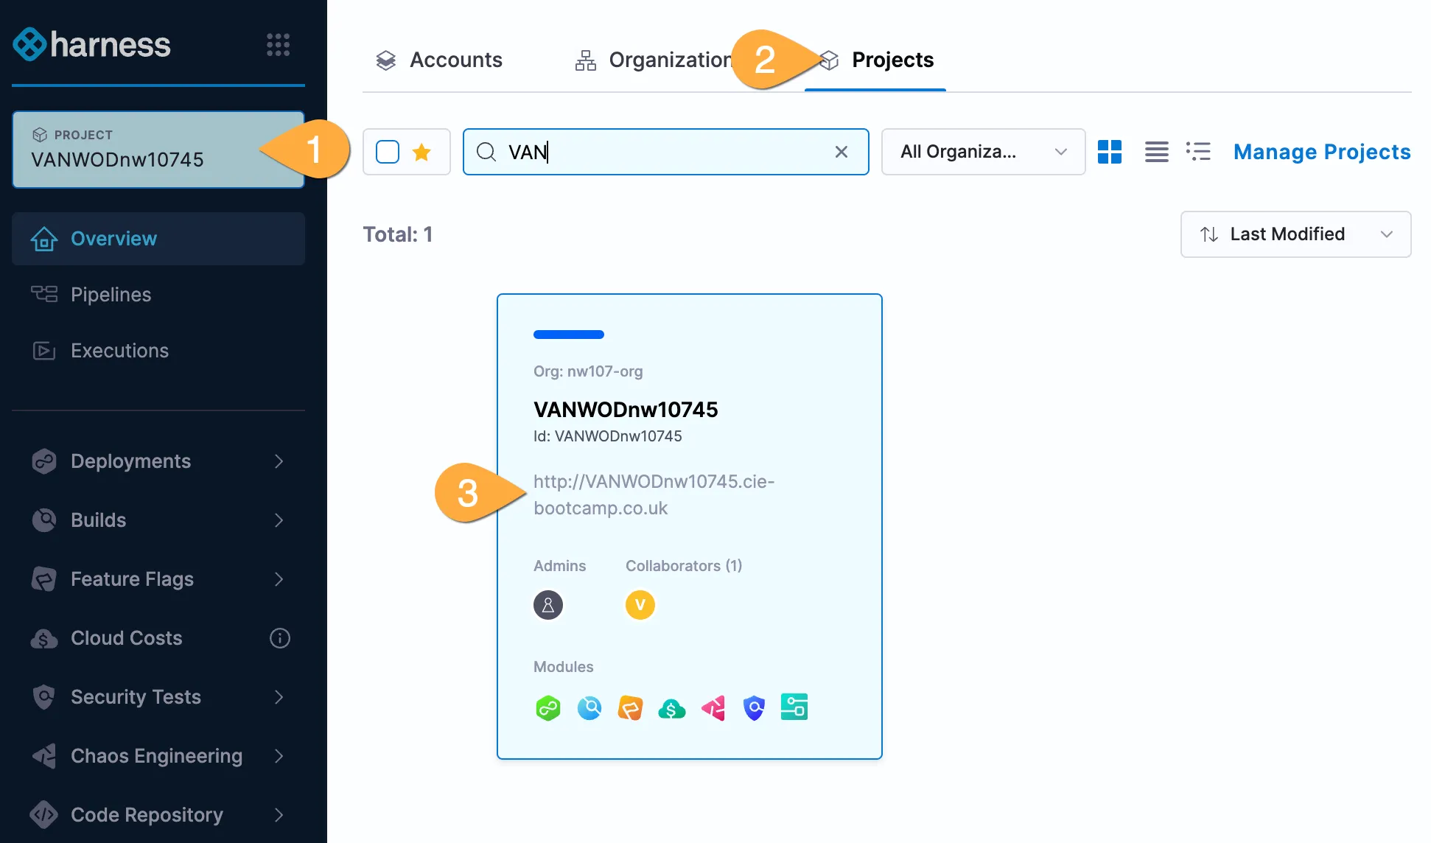Switch to list view layout
Viewport: 1431px width, 843px height.
1156,152
